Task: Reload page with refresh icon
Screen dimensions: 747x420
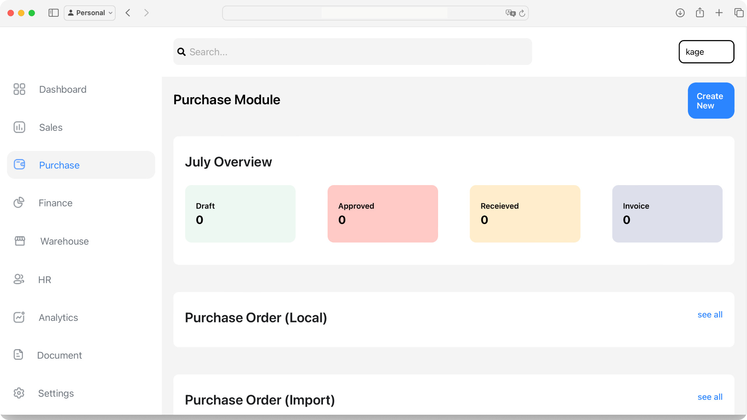Action: [x=522, y=13]
